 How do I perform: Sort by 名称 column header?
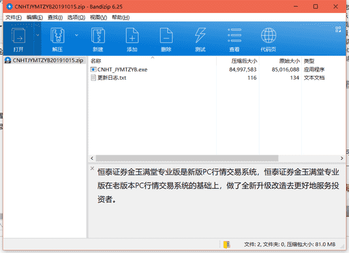[x=95, y=61]
